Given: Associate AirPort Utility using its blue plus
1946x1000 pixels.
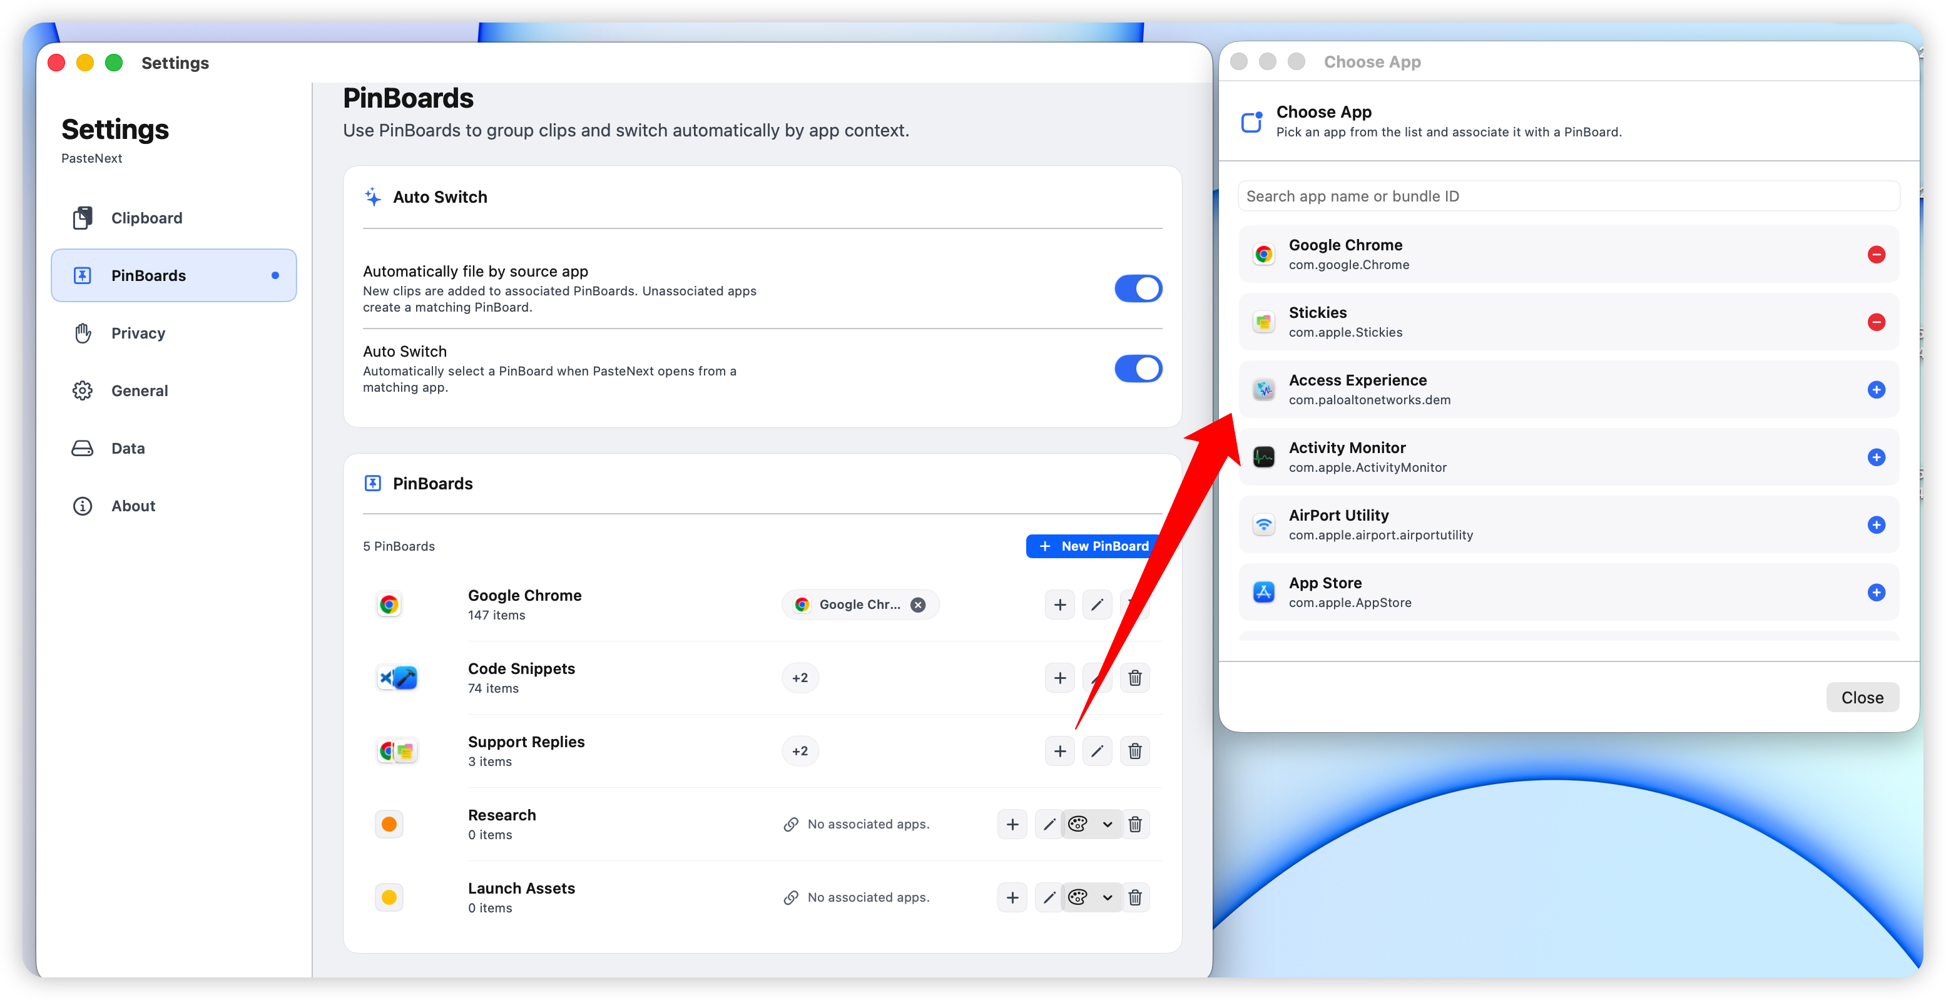Looking at the screenshot, I should [x=1876, y=525].
